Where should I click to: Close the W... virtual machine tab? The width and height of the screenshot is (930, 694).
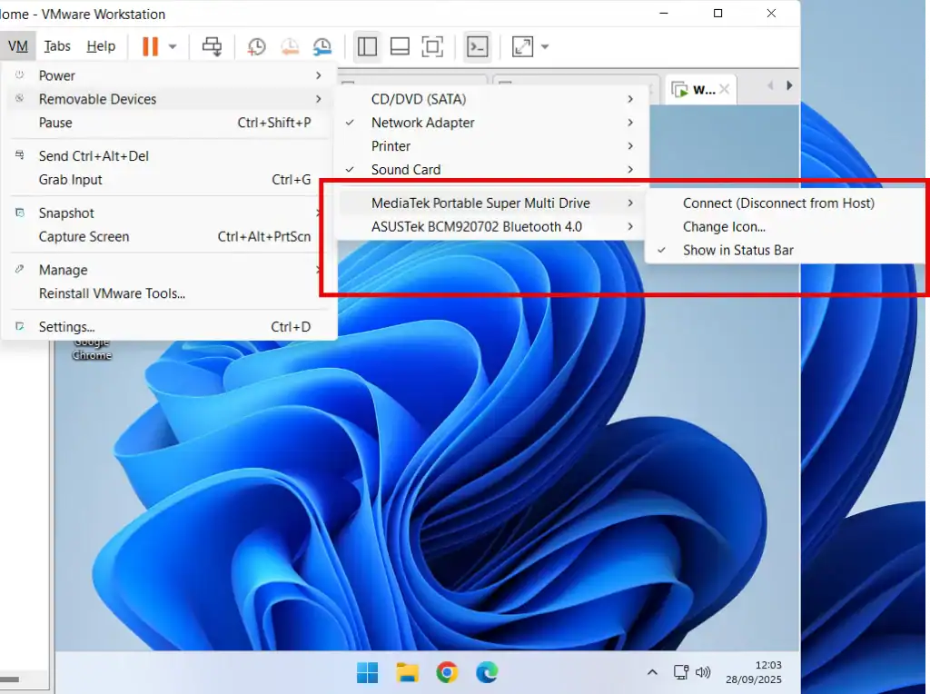click(x=724, y=90)
